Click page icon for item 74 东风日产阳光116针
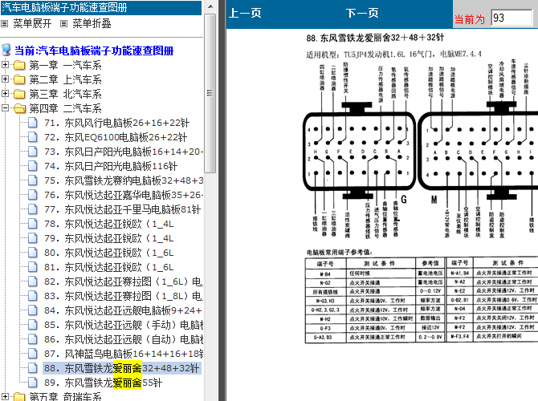 click(x=33, y=166)
